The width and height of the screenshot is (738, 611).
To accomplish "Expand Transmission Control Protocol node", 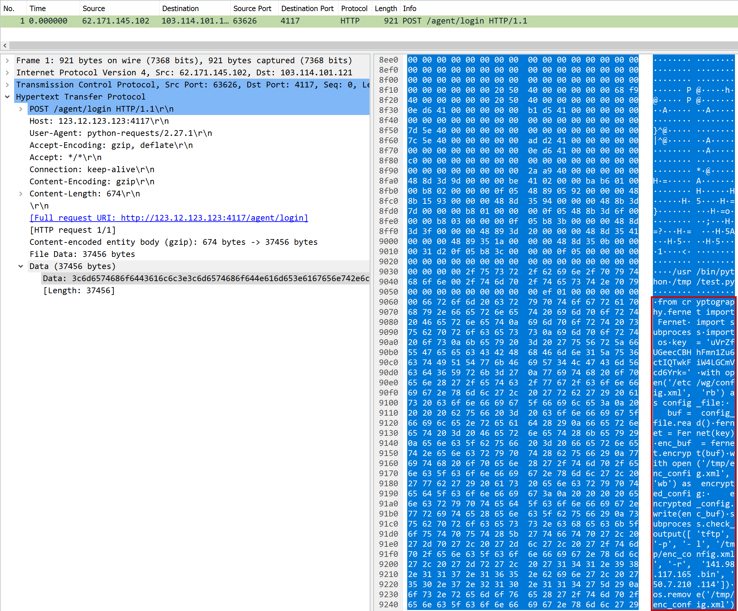I will point(7,85).
